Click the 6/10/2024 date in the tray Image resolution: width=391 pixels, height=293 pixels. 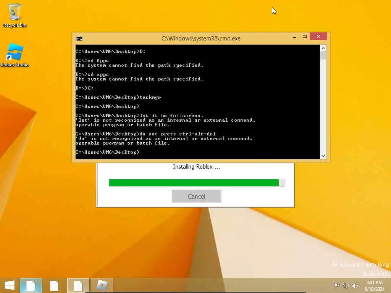tap(374, 289)
